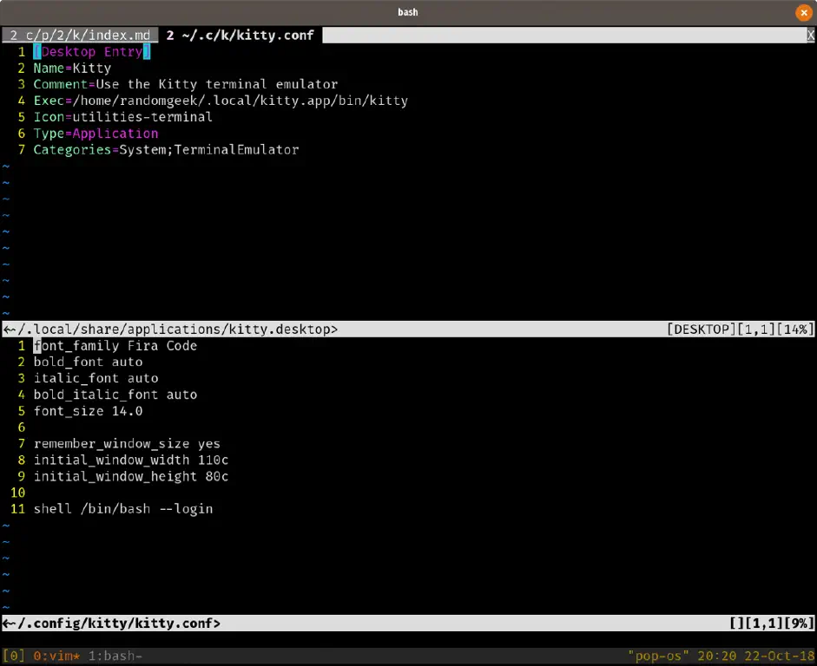The image size is (817, 666).
Task: Click the Comment=Use the Kitty terminal emulator line
Action: tap(186, 84)
